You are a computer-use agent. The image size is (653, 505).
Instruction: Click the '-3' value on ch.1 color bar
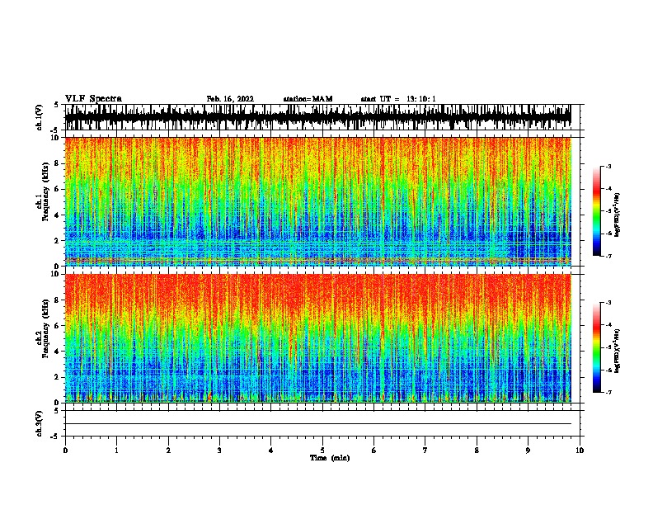(608, 167)
